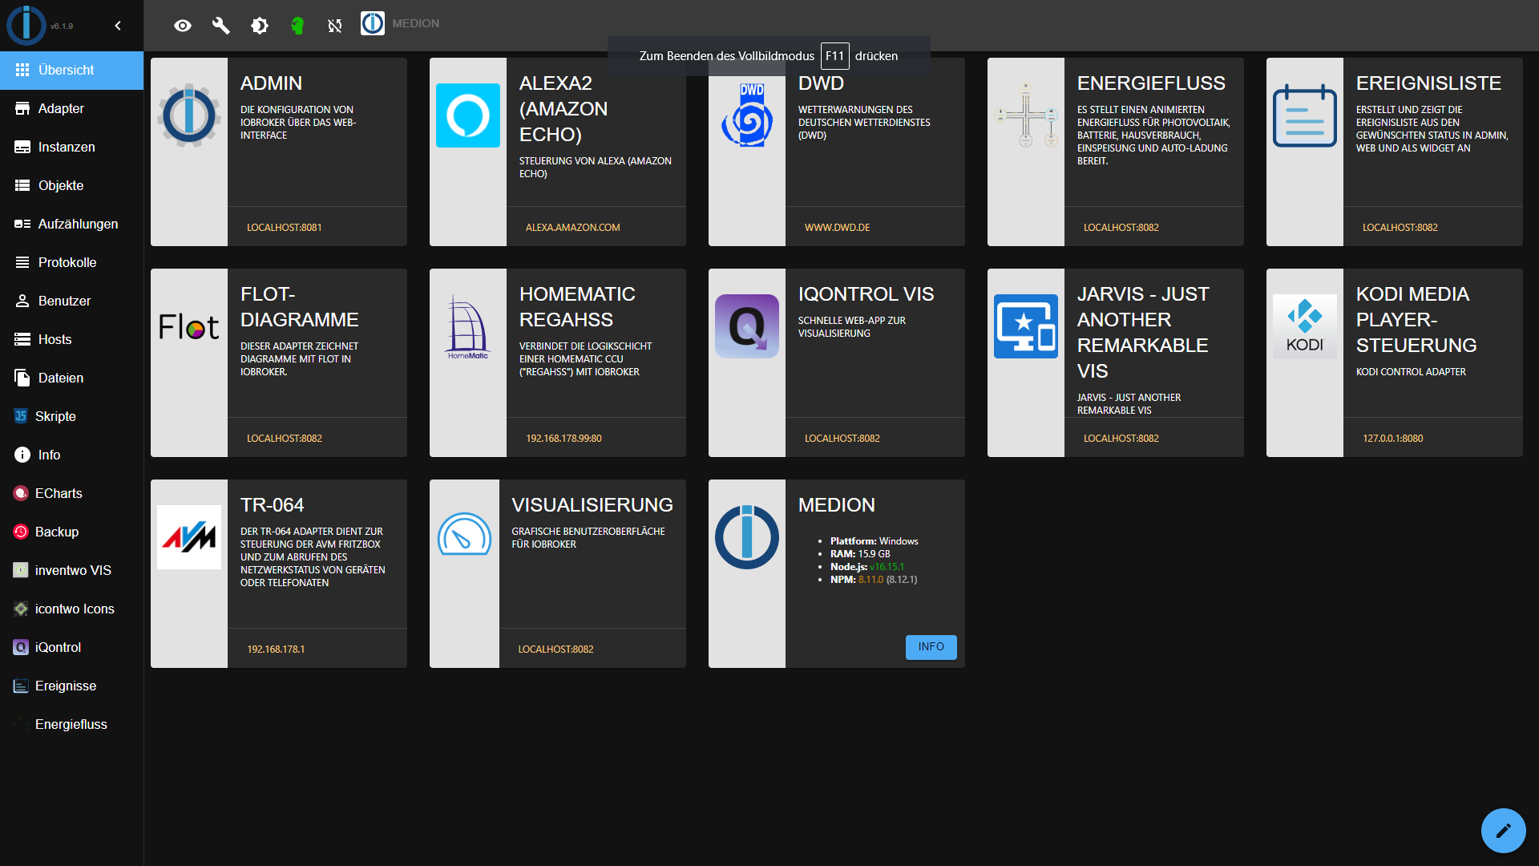This screenshot has height=866, width=1539.
Task: Click the Energiefluss card diagram icon
Action: [x=1026, y=115]
